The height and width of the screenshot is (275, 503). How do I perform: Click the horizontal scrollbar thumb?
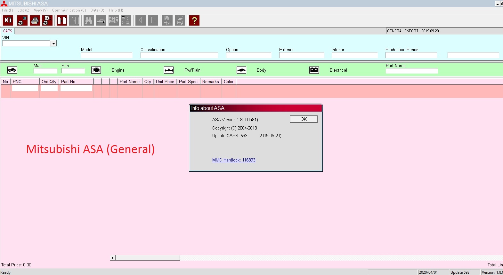tap(148, 258)
